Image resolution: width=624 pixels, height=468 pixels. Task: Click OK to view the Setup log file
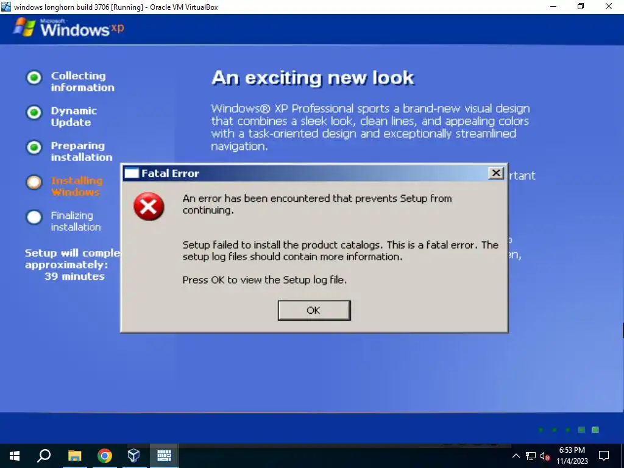[x=314, y=310]
